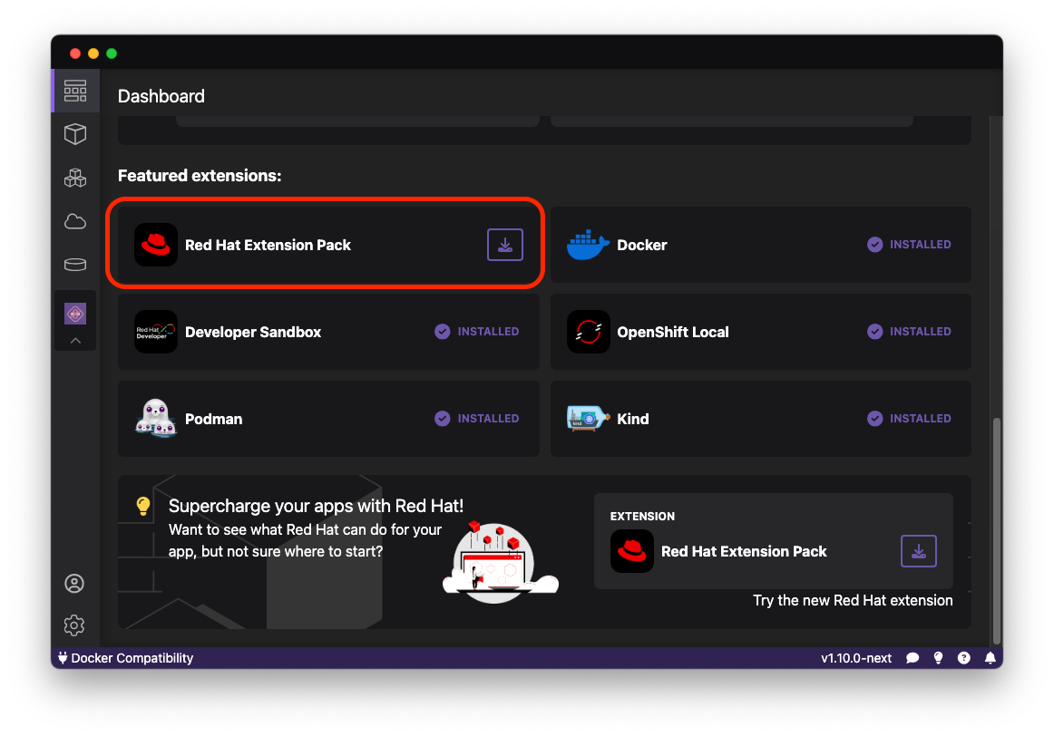
Task: Open Docker Compatibility in status bar
Action: tap(126, 658)
